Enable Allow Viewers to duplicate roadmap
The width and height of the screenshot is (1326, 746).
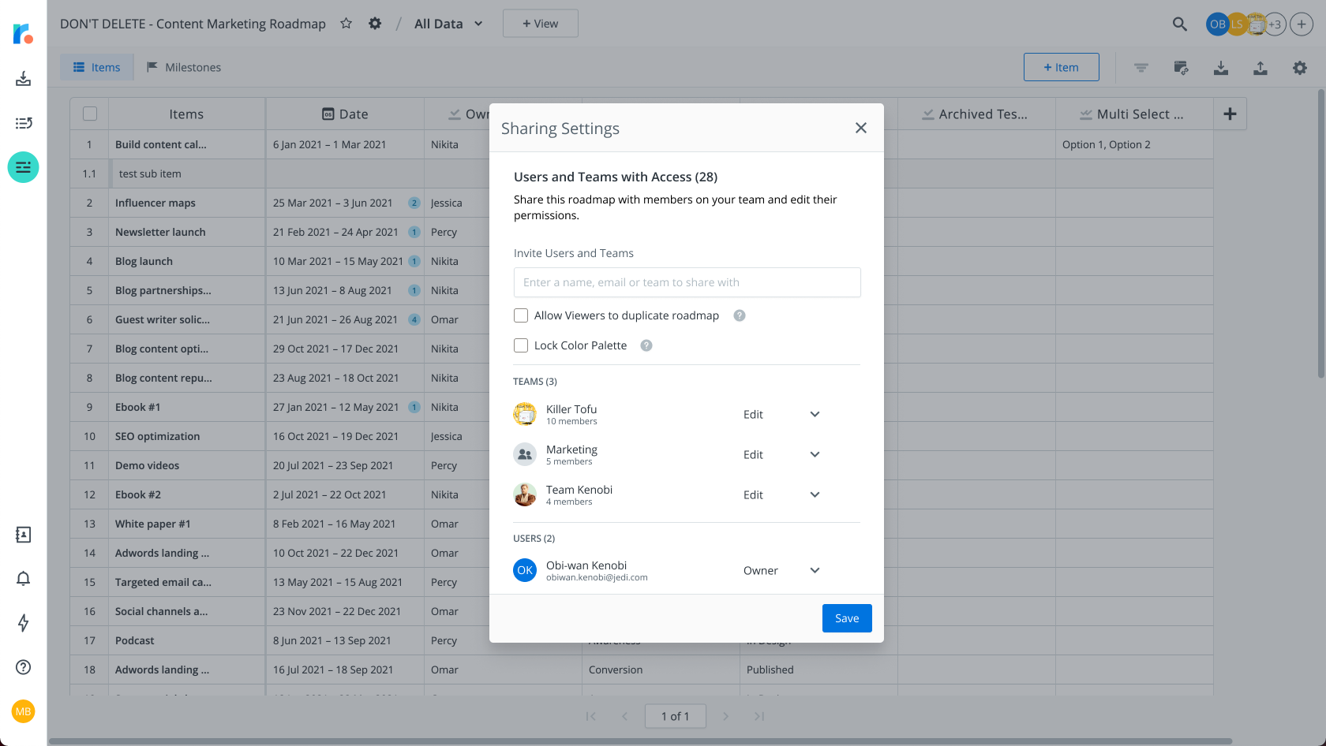point(521,315)
